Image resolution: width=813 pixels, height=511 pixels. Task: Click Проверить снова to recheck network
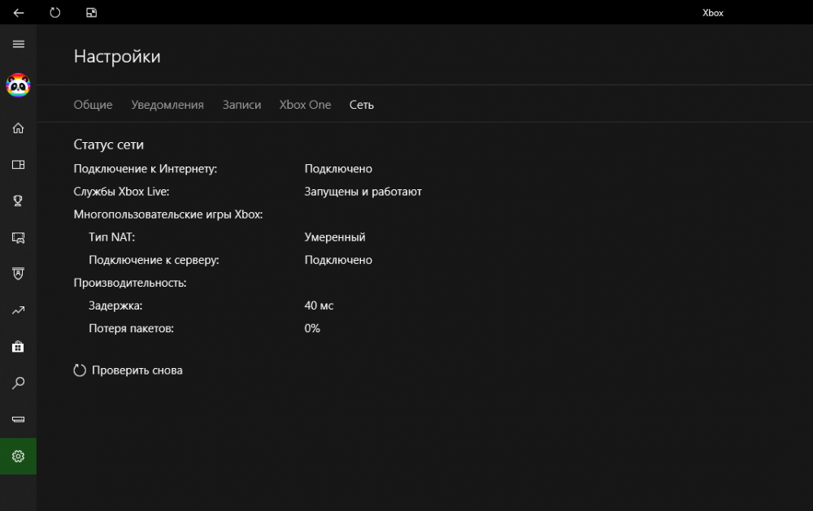point(128,370)
